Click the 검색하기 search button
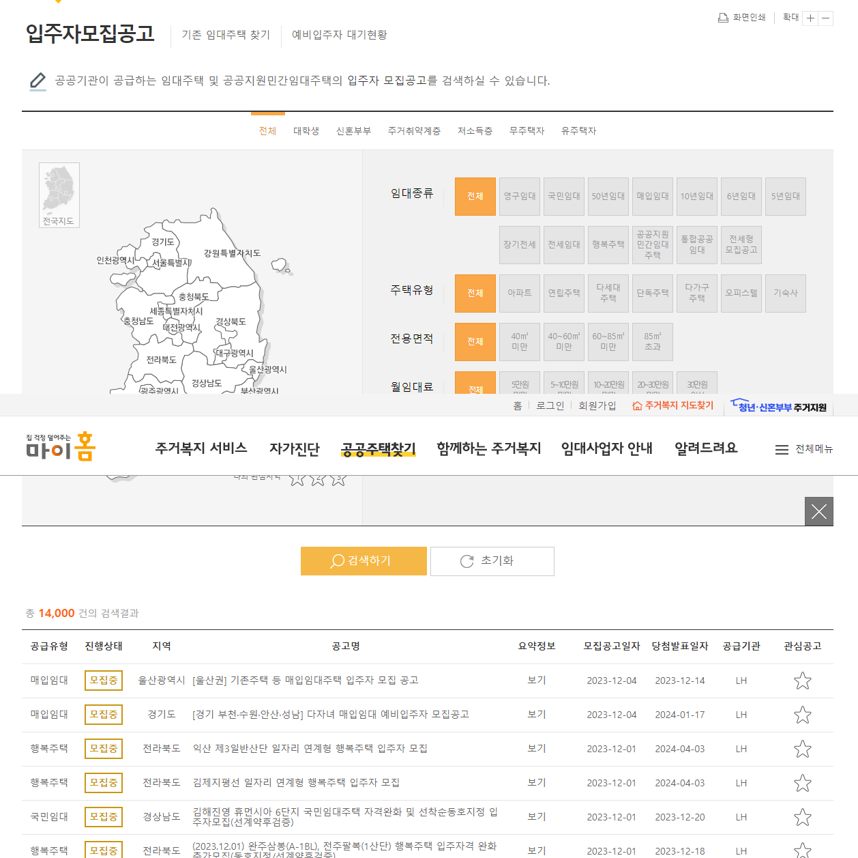858x858 pixels. point(364,561)
